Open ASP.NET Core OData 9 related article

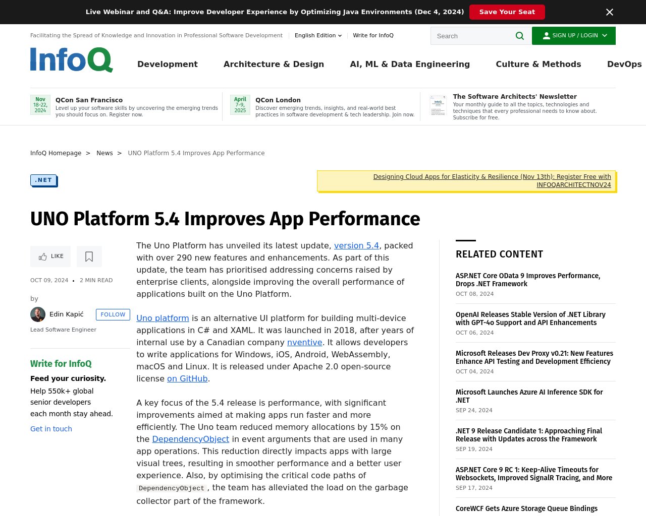click(x=528, y=280)
